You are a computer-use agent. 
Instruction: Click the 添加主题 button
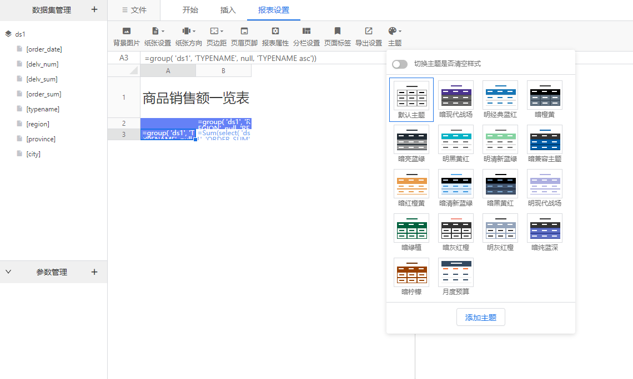[x=481, y=317]
